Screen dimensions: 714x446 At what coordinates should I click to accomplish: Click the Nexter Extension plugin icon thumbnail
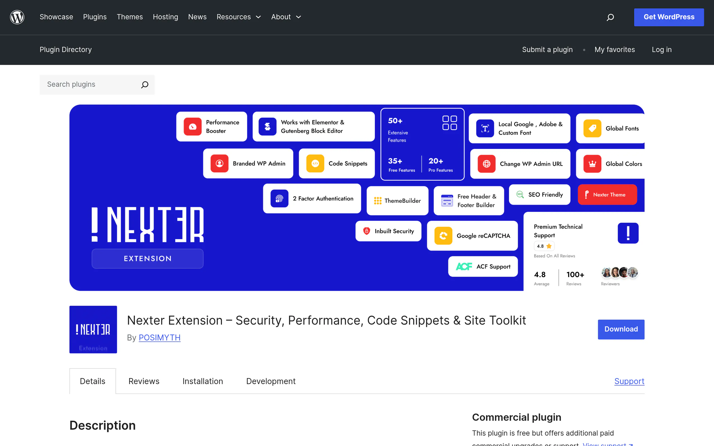click(93, 329)
